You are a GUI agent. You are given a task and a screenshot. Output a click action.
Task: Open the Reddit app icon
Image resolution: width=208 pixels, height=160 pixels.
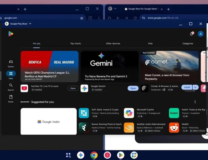tap(174, 128)
